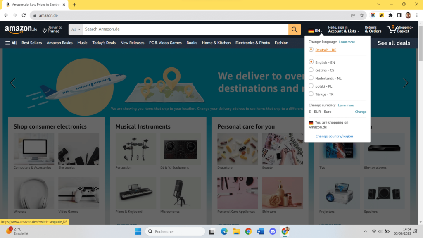Click Change currency link
The height and width of the screenshot is (238, 423).
click(x=361, y=112)
